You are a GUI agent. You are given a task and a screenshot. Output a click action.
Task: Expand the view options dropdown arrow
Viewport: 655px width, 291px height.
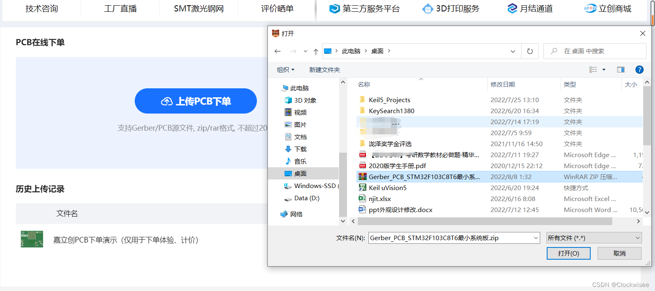click(x=604, y=70)
